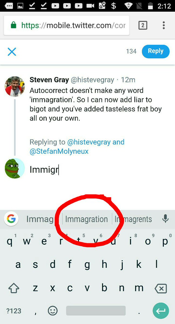Toggle the shift key arrow
This screenshot has height=324, width=175.
(14, 288)
